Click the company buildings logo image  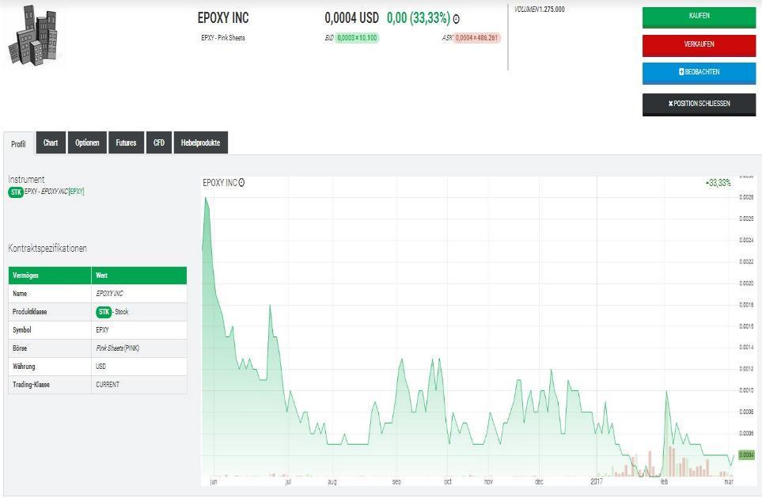33,35
